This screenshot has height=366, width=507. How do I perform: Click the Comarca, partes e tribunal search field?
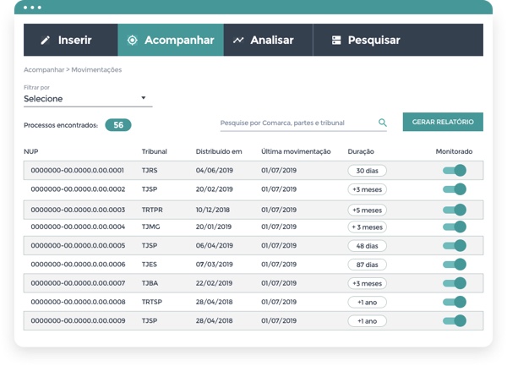(299, 123)
